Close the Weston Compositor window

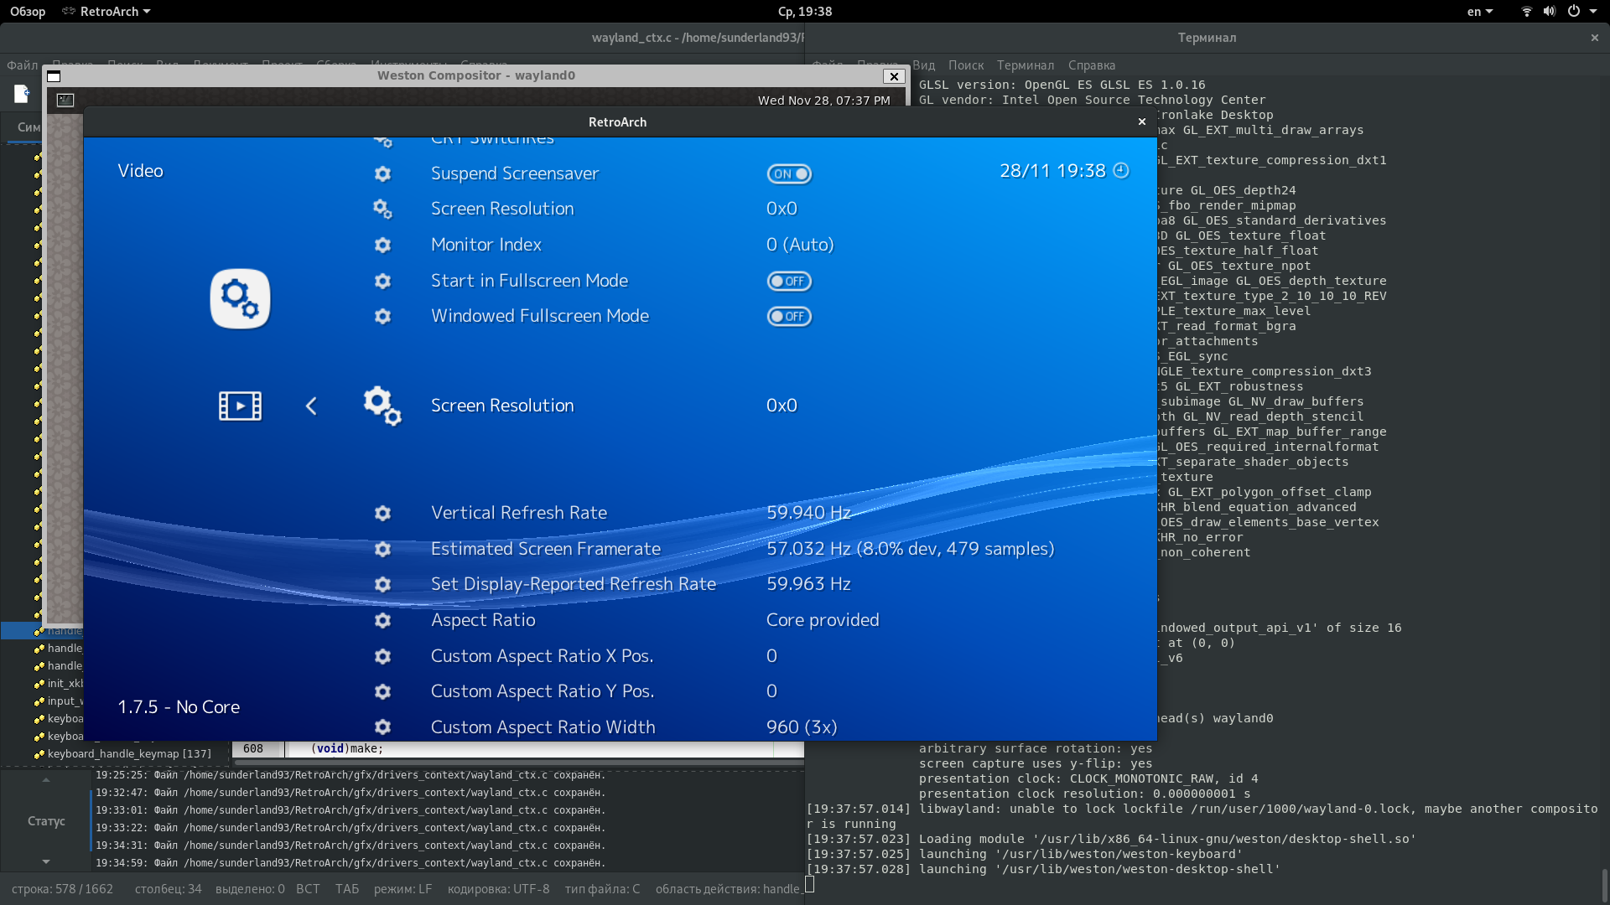tap(894, 76)
